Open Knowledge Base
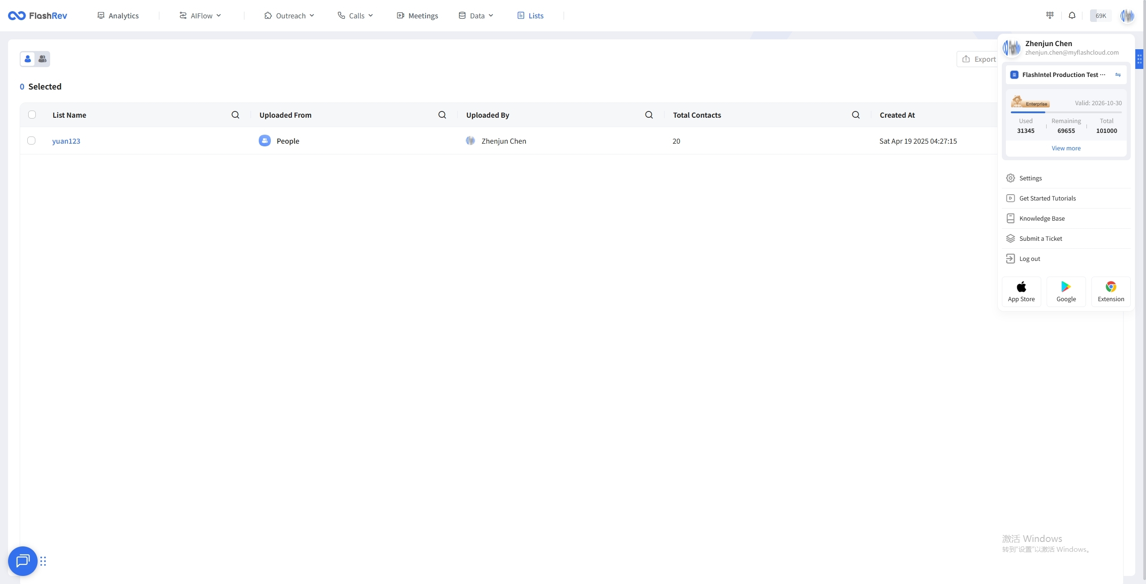This screenshot has width=1146, height=584. 1066,218
